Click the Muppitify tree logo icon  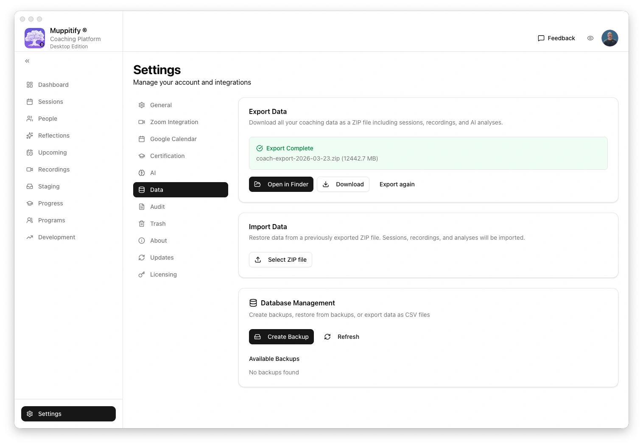tap(35, 38)
